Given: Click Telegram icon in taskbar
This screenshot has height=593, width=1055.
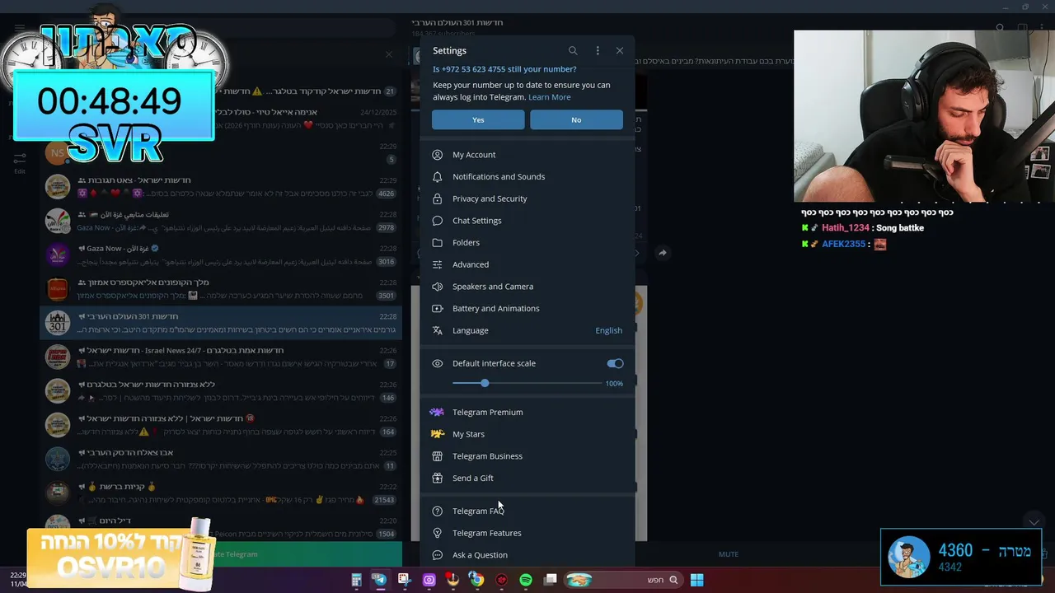Looking at the screenshot, I should coord(380,580).
